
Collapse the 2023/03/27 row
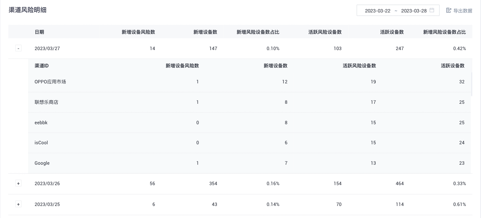pyautogui.click(x=18, y=48)
